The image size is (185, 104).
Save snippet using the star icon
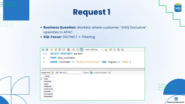[106, 50]
